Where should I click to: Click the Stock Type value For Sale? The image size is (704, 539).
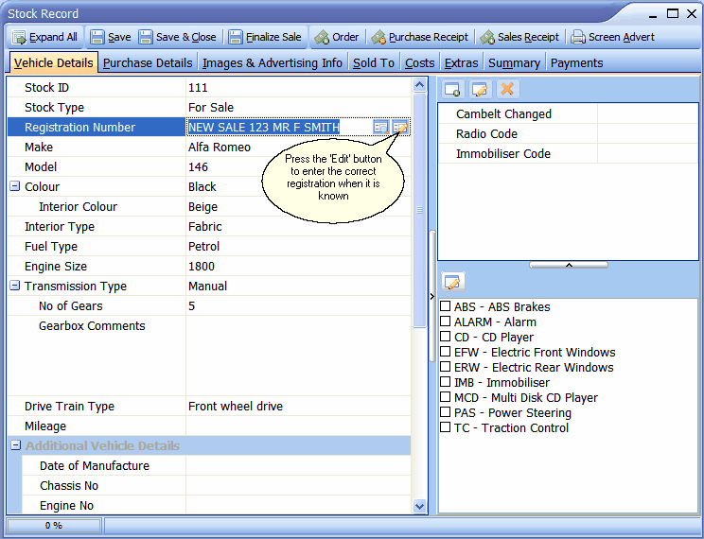[211, 108]
